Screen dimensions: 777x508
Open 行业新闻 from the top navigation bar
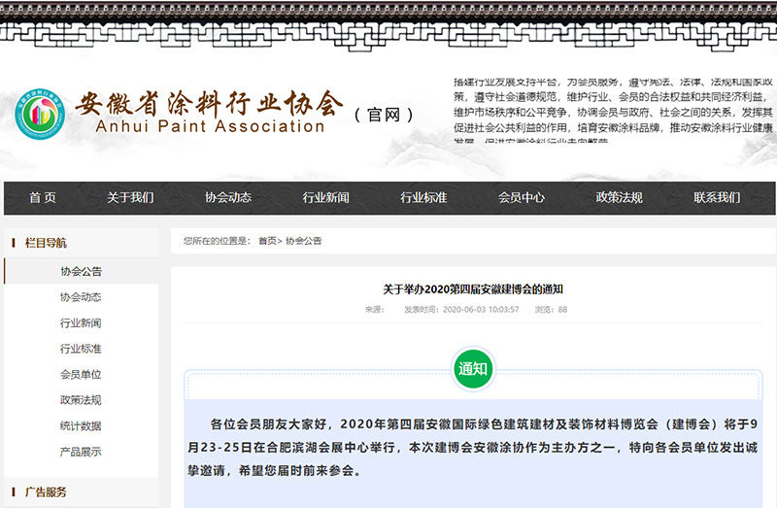point(326,197)
